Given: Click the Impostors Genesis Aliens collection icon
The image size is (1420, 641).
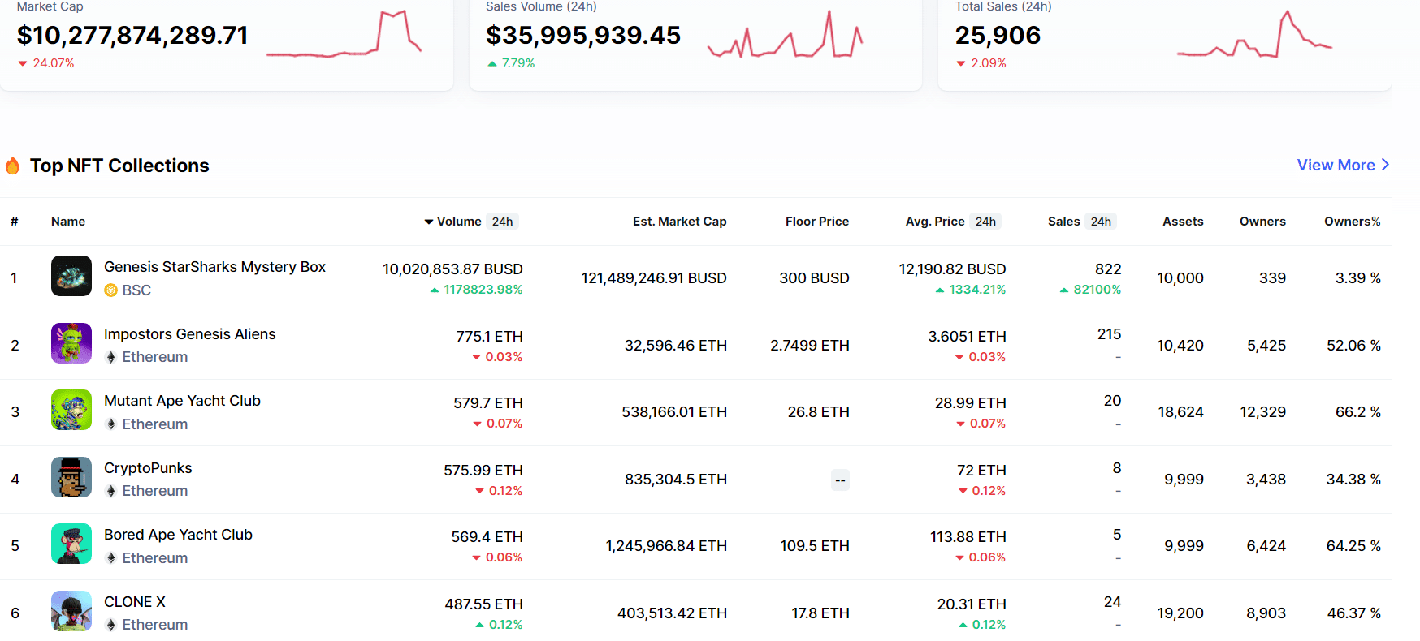Looking at the screenshot, I should click(x=71, y=343).
